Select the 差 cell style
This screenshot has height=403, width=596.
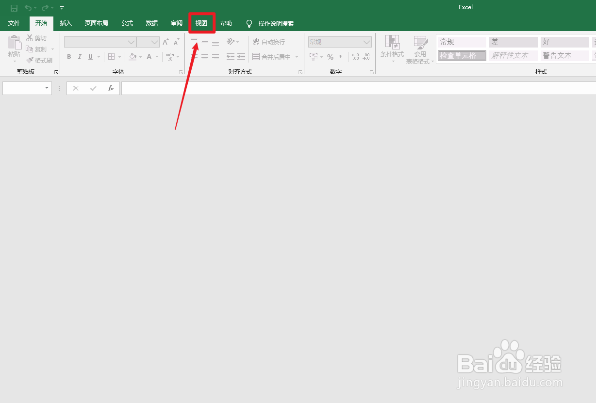513,42
